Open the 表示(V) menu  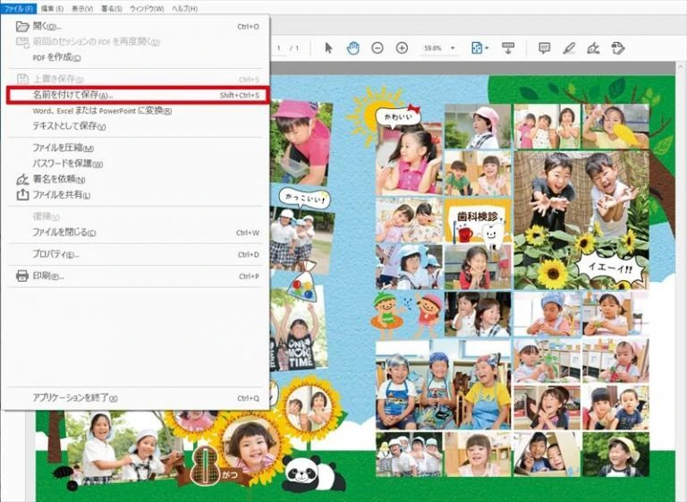pos(82,8)
